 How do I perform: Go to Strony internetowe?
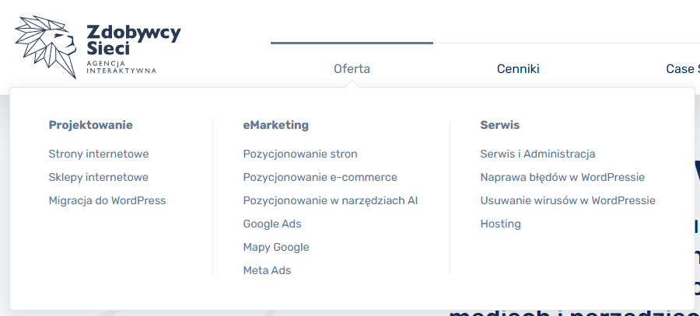tap(99, 154)
